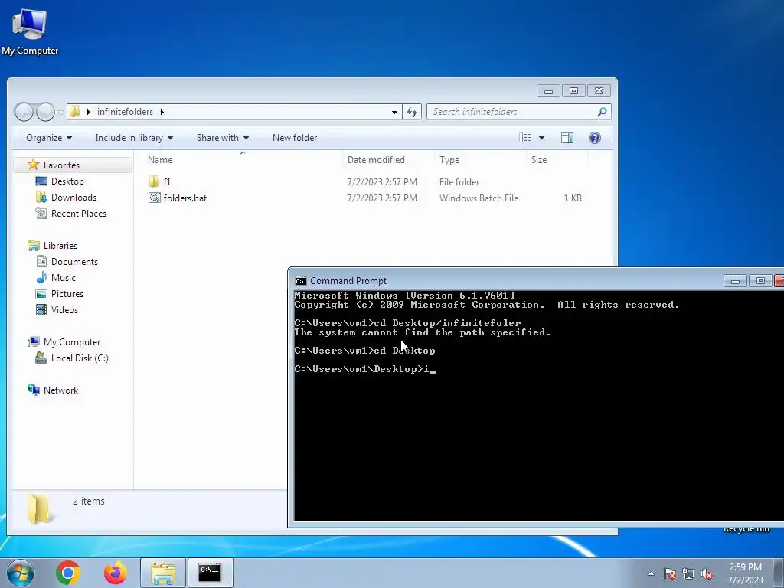
Task: Expand root arrow before infinitefolders breadcrumb
Action: point(89,112)
